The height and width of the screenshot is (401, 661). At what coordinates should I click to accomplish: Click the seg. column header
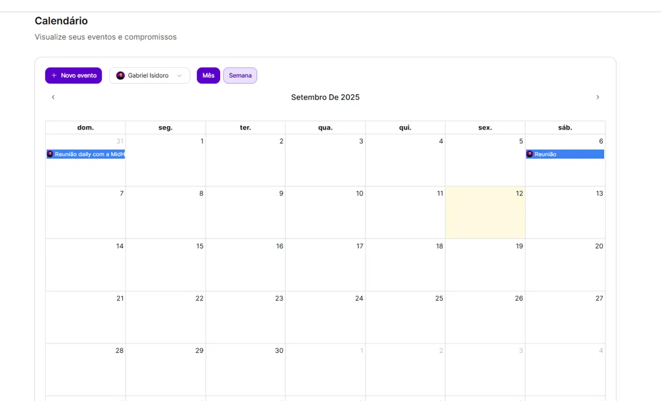pyautogui.click(x=165, y=128)
